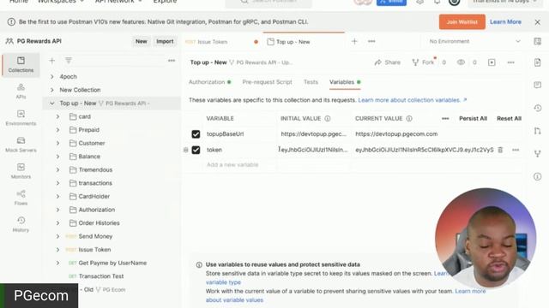Open the comments icon in right sidebar

(538, 85)
